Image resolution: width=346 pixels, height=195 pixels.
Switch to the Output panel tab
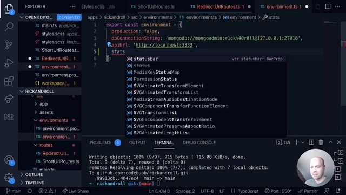coord(137,142)
